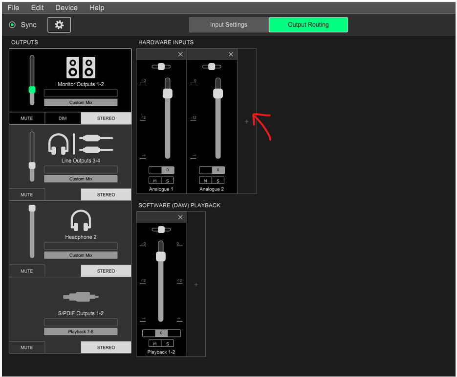457x377 pixels.
Task: Remove the Analogue 2 channel with X
Action: 231,54
